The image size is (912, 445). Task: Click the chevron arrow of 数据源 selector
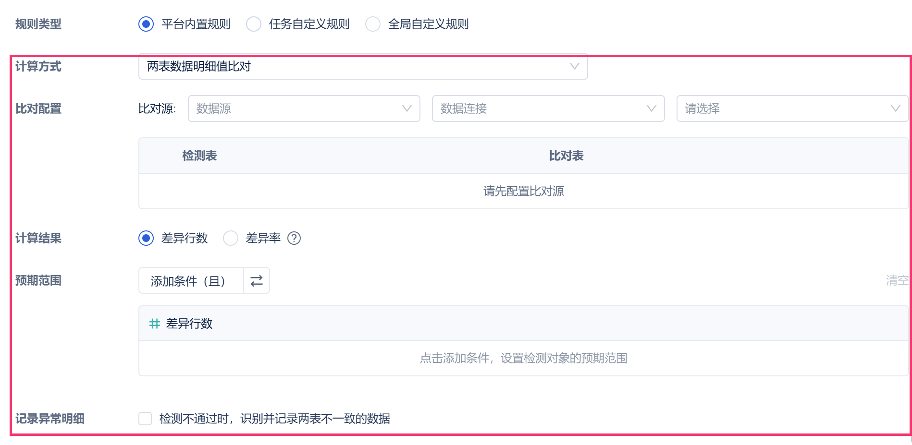pyautogui.click(x=407, y=108)
